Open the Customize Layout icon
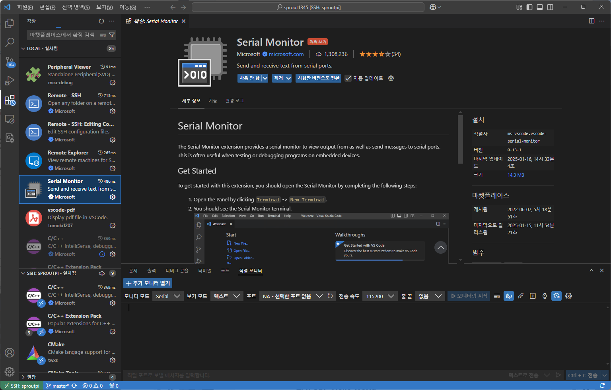This screenshot has height=390, width=611. tap(519, 7)
